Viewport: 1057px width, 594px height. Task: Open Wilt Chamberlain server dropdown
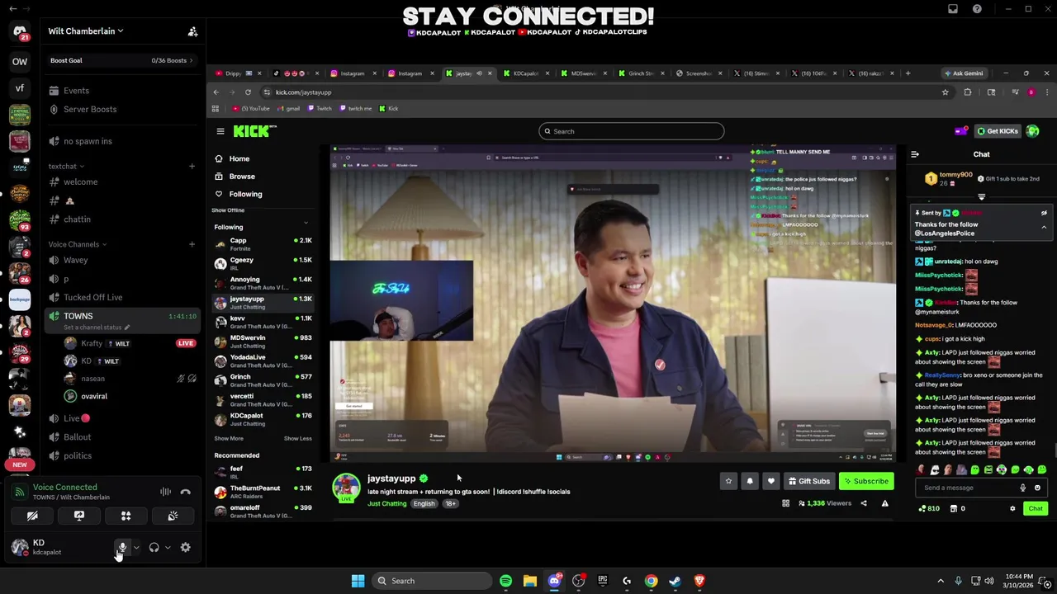[86, 31]
